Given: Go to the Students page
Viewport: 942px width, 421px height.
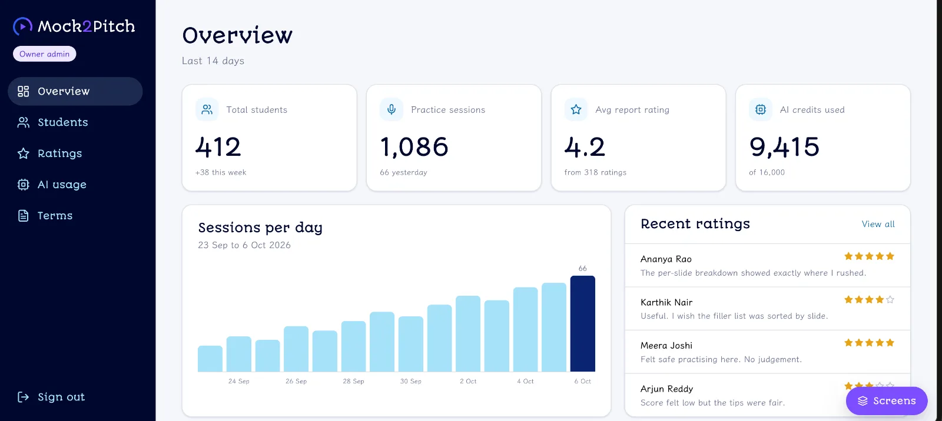Looking at the screenshot, I should 75,122.
